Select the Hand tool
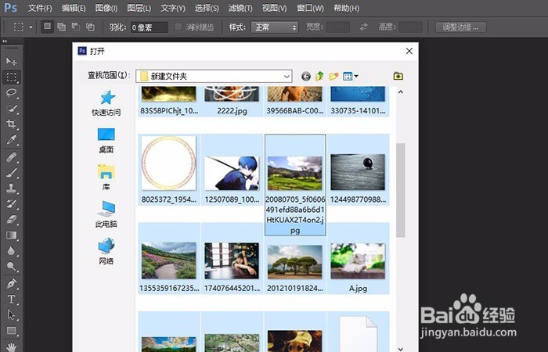 [x=12, y=346]
